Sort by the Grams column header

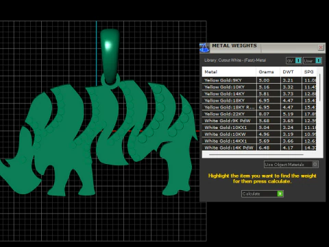[x=268, y=72]
